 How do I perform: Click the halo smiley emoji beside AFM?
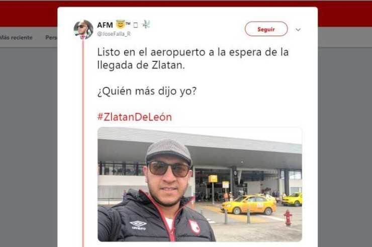[120, 24]
